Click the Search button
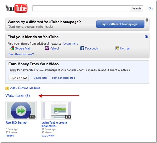The height and width of the screenshot is (143, 157). (x=136, y=8)
